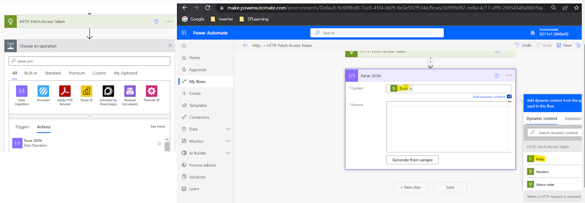
Task: Click the New step button
Action: [x=411, y=187]
